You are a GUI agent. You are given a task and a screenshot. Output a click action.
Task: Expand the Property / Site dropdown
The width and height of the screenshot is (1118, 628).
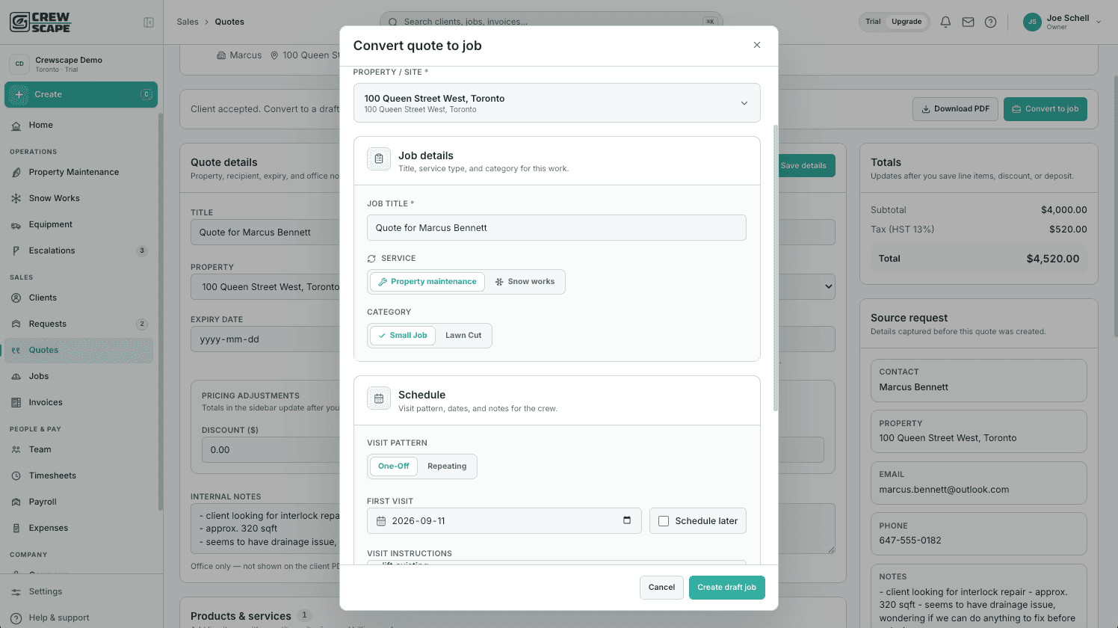click(557, 103)
